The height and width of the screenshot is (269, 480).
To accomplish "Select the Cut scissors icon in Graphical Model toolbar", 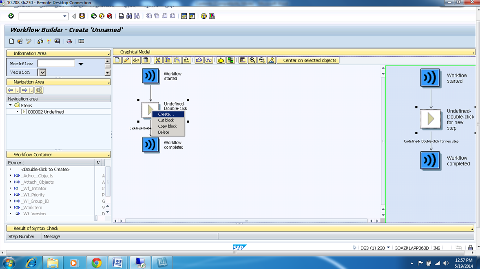I will 158,60.
